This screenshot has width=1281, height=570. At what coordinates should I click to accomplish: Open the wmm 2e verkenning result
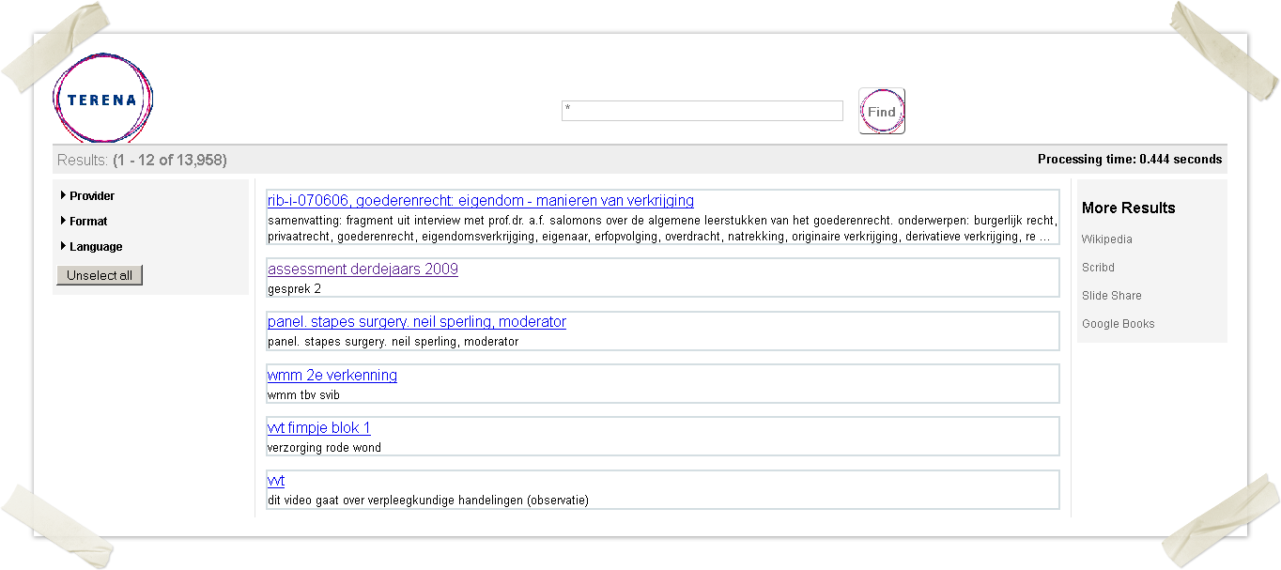click(332, 376)
